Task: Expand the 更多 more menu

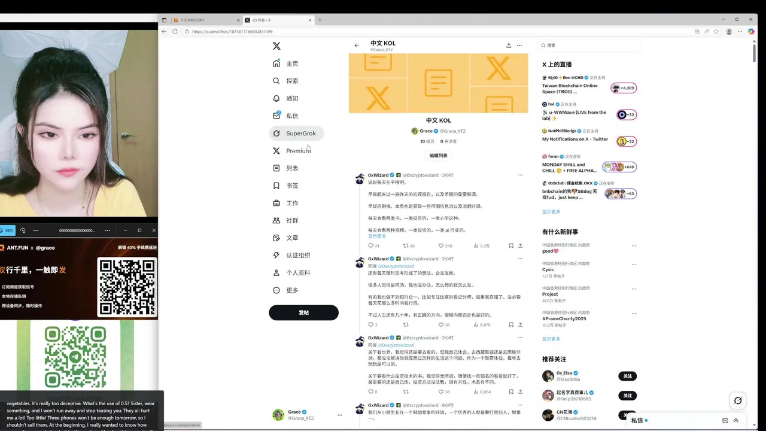Action: pos(285,290)
